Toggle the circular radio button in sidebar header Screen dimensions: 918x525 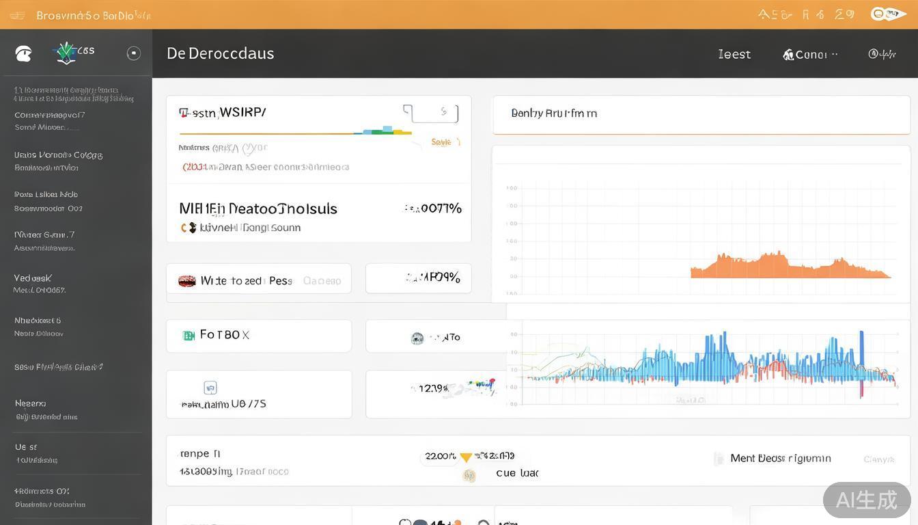click(x=134, y=53)
